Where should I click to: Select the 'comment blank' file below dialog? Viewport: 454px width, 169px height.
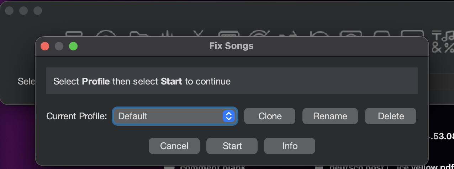click(212, 167)
